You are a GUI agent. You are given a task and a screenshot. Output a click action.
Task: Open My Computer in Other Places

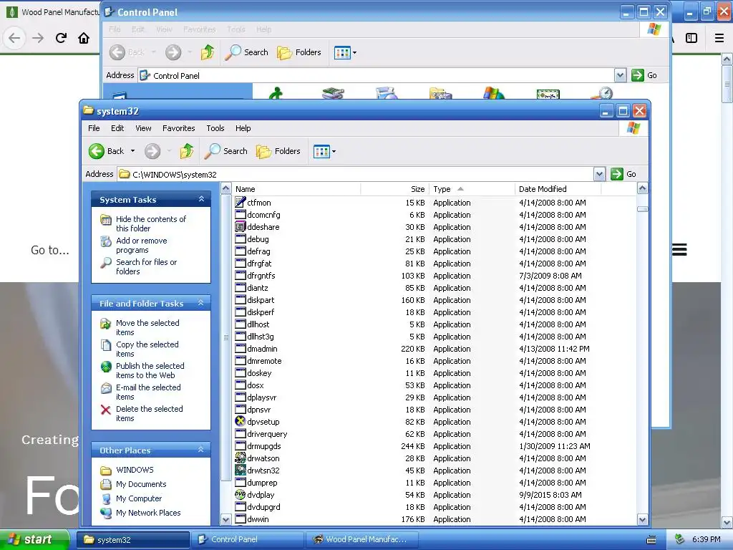139,498
